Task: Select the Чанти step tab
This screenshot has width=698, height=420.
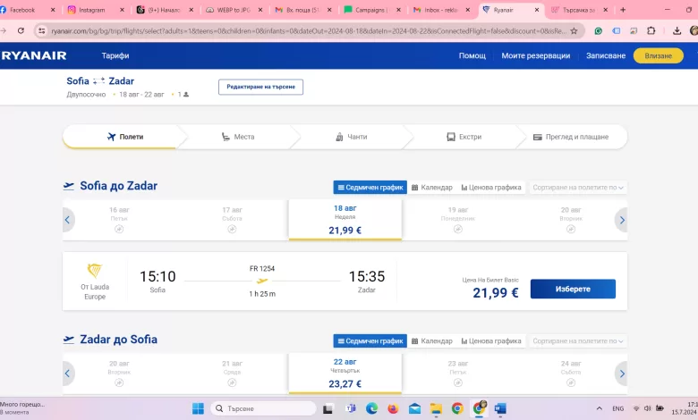Action: tap(351, 137)
